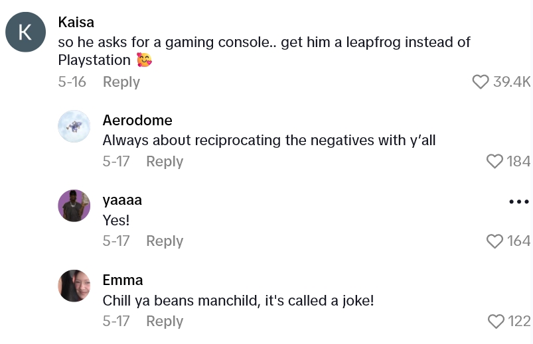Click the 39.4K like count
The image size is (533, 344).
(x=512, y=82)
